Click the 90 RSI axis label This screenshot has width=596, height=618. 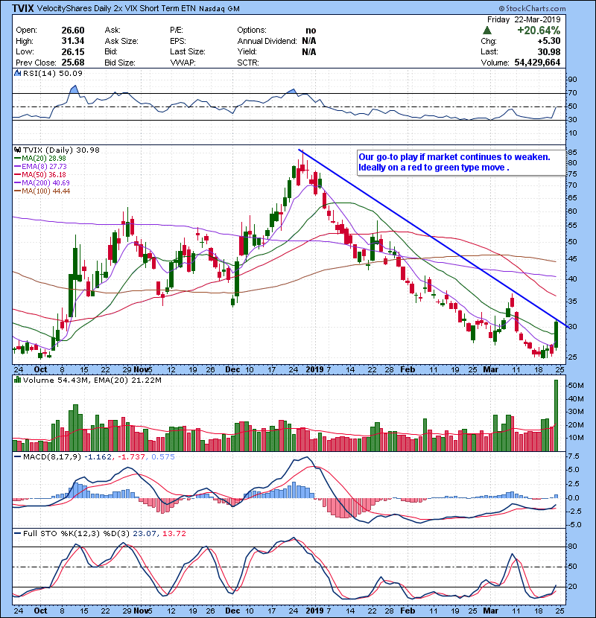tap(572, 80)
